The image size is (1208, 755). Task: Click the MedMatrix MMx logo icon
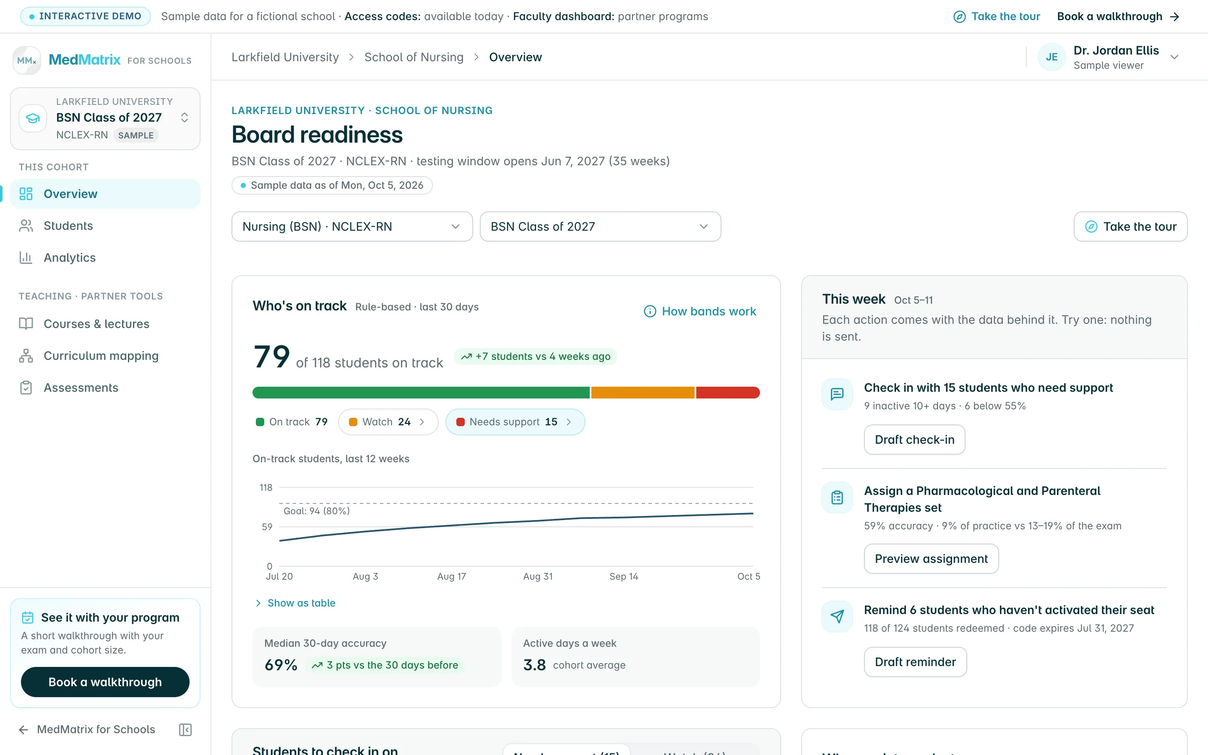pyautogui.click(x=26, y=60)
